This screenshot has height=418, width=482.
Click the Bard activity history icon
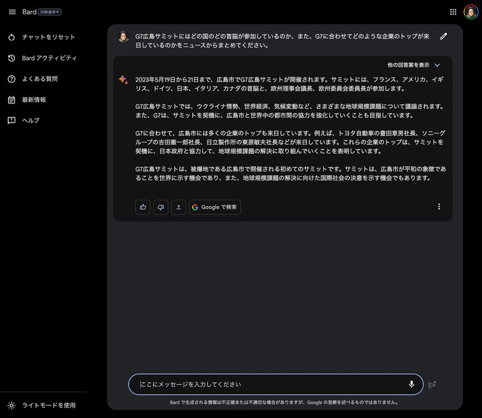point(12,58)
